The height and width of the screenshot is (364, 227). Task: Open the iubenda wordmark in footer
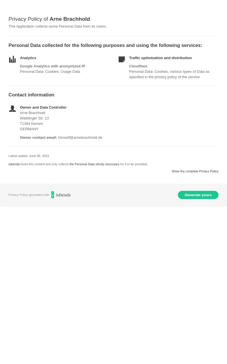63,195
